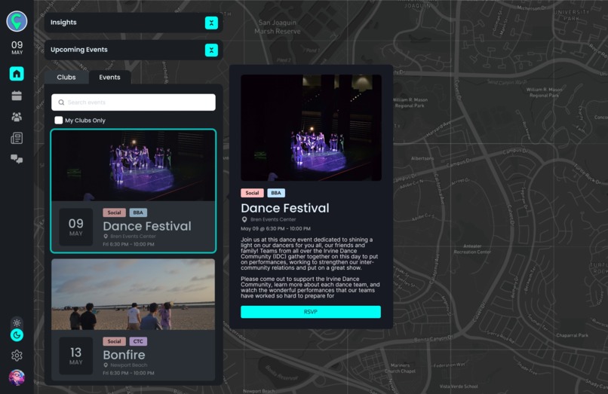Select the Bonfire event title
This screenshot has width=608, height=394.
tap(124, 355)
